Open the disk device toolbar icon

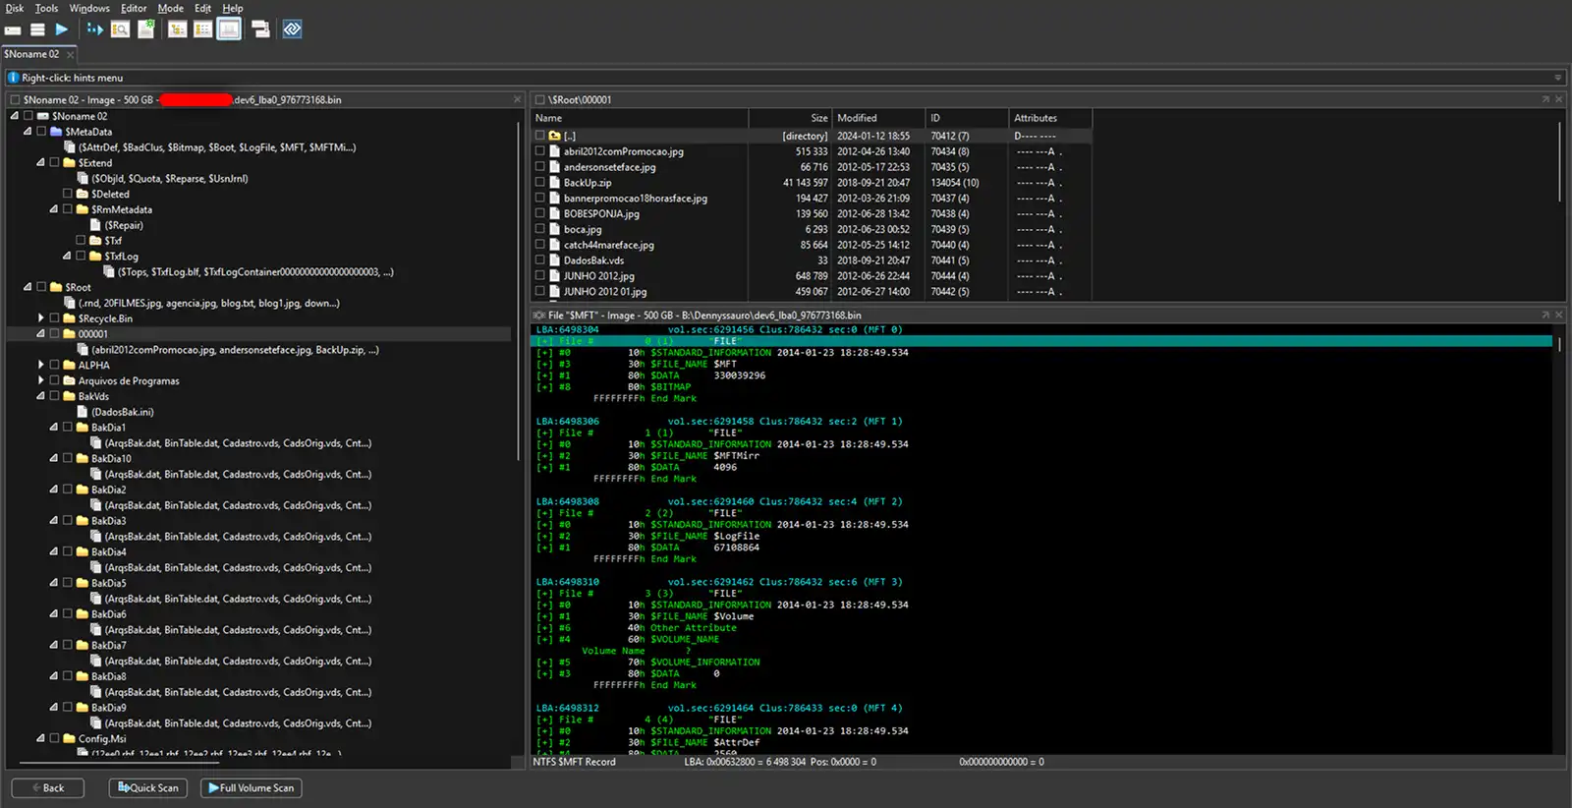[x=13, y=29]
